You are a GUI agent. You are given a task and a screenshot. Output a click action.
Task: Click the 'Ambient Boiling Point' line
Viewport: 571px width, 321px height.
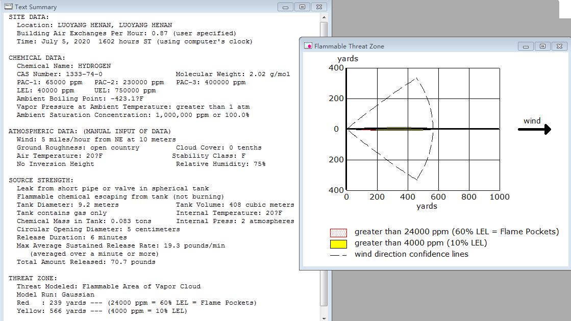[x=80, y=98]
